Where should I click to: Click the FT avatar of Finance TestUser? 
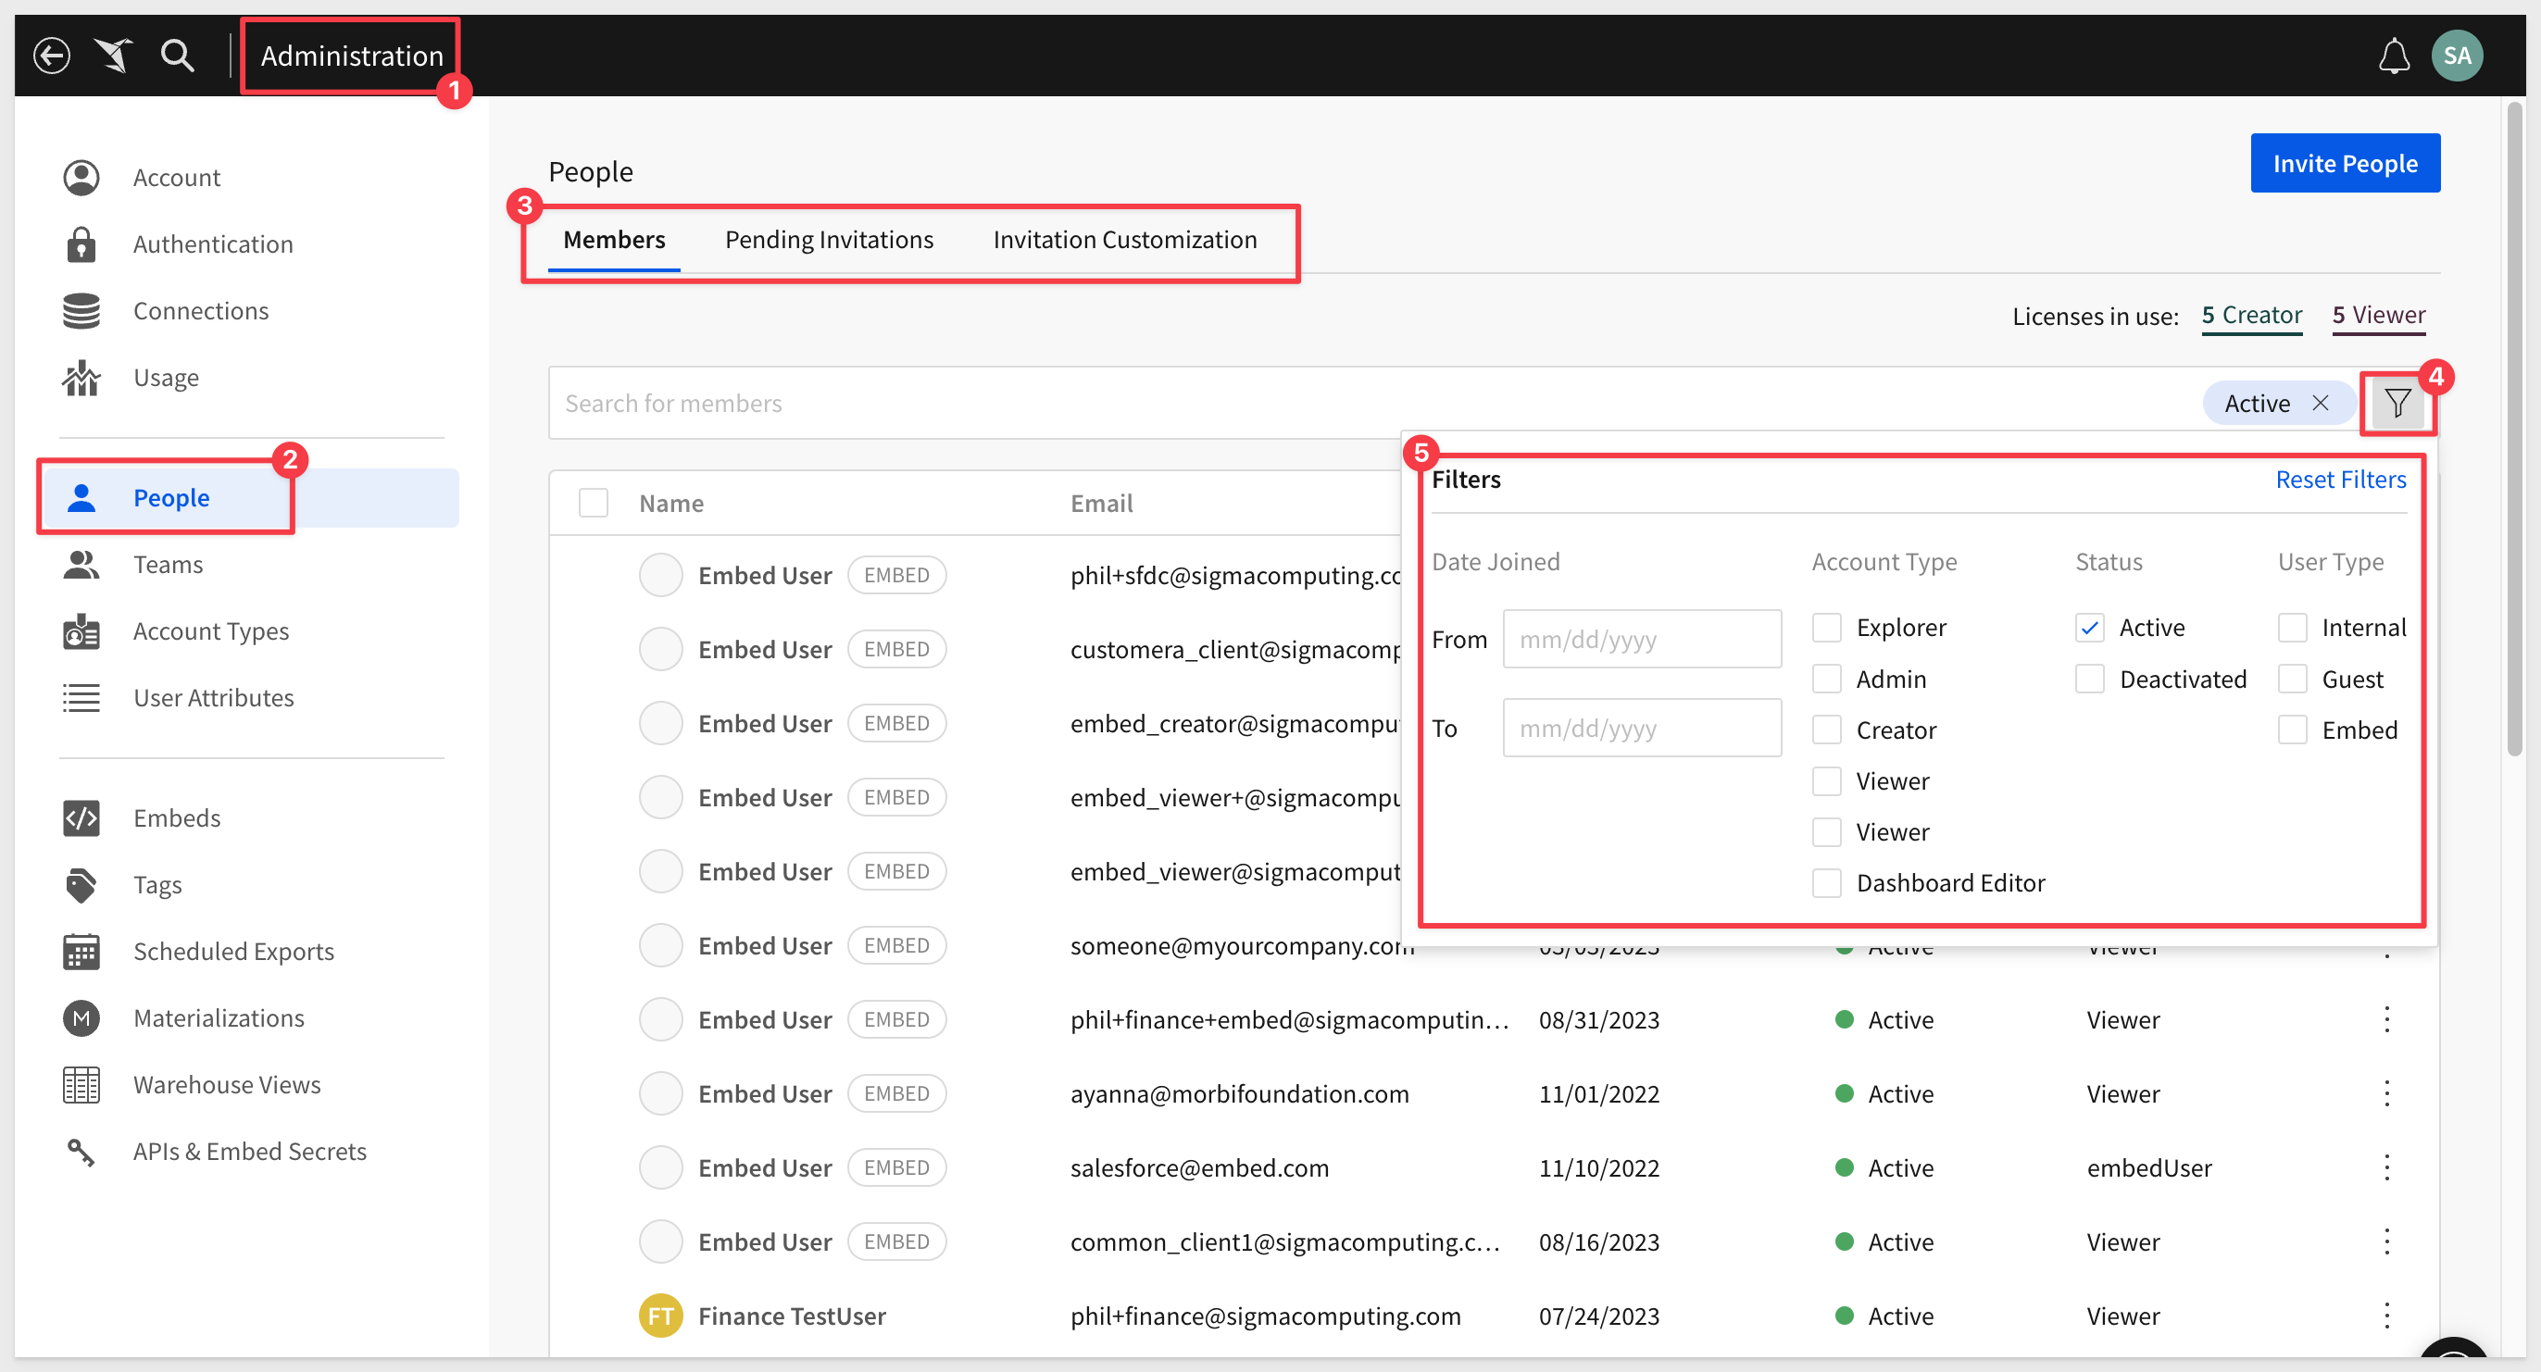point(661,1316)
